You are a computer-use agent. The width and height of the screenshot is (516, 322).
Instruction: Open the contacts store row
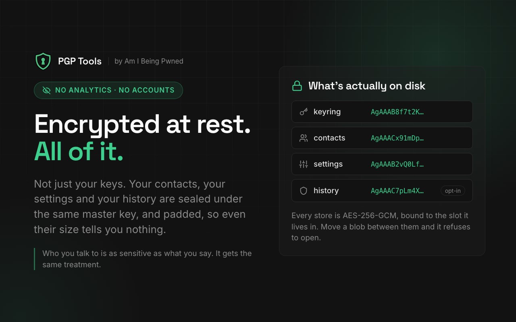(382, 138)
